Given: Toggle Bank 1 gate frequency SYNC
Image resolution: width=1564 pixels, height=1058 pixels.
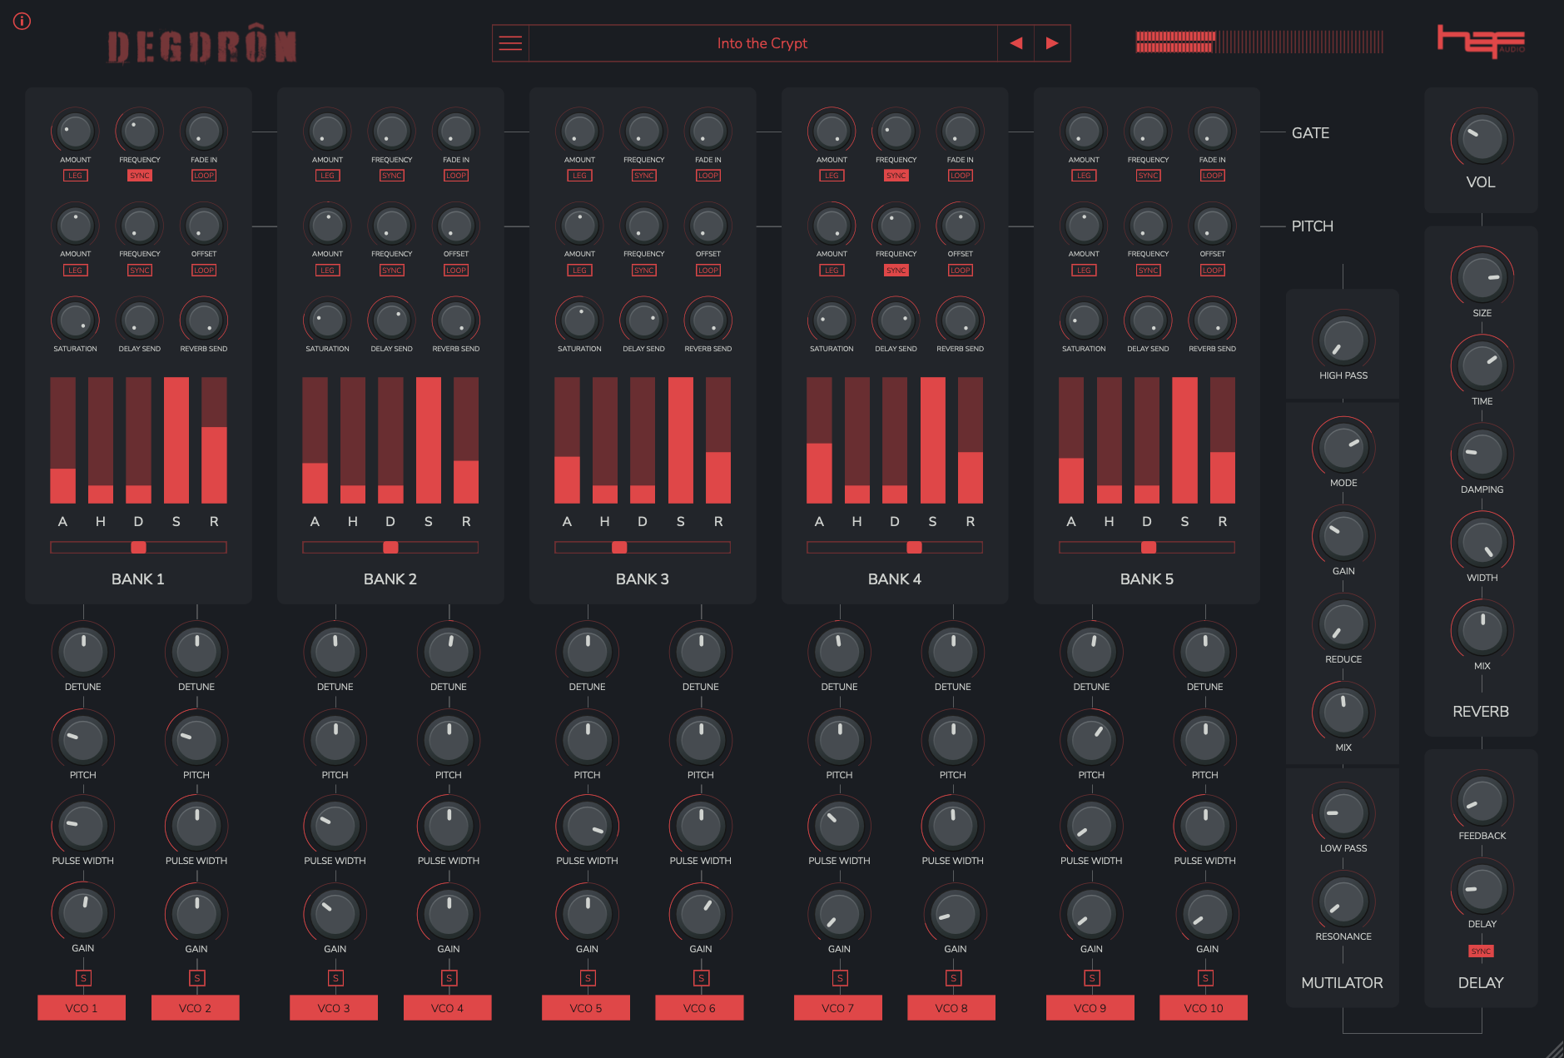Looking at the screenshot, I should [140, 176].
